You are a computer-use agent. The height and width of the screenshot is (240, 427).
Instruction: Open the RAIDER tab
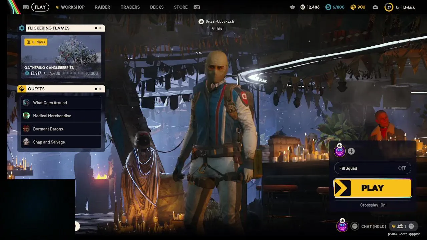[x=102, y=7]
